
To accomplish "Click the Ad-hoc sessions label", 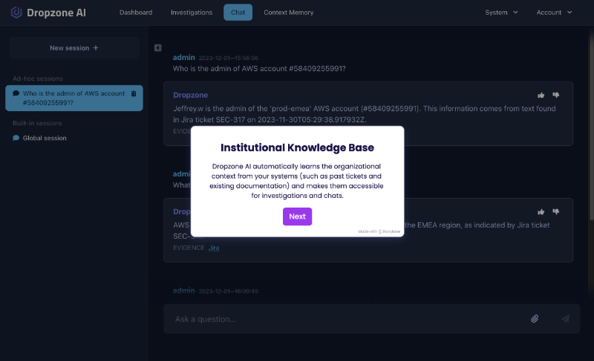I will [x=38, y=79].
